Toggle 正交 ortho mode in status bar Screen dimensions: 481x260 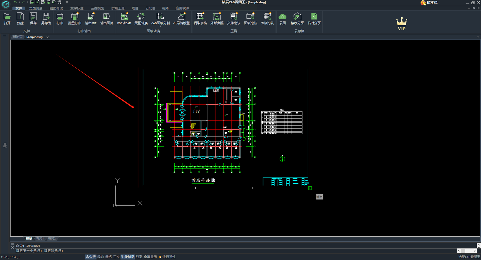point(116,257)
